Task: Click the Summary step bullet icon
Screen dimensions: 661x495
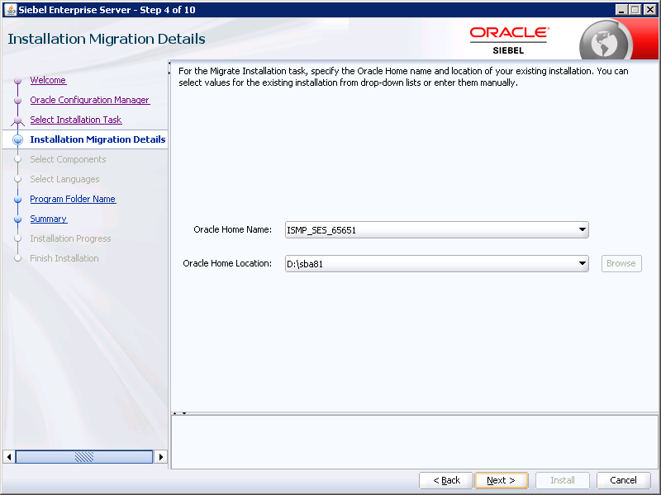Action: point(17,219)
